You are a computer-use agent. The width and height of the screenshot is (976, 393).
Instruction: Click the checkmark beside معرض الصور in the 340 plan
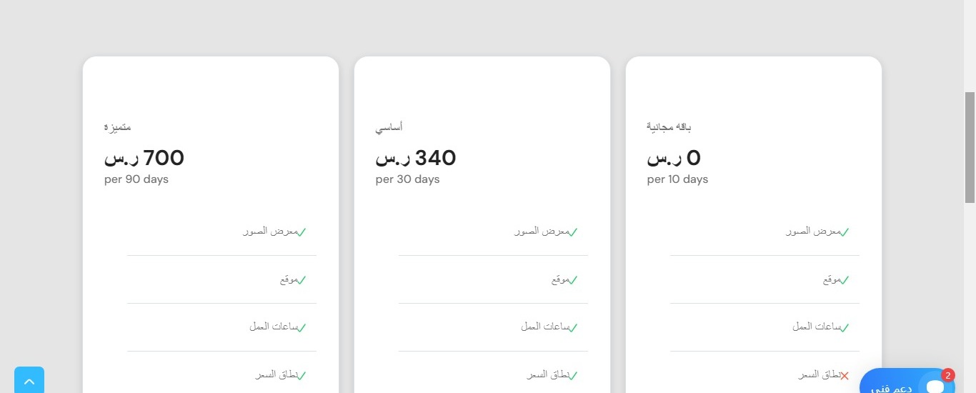pyautogui.click(x=573, y=232)
